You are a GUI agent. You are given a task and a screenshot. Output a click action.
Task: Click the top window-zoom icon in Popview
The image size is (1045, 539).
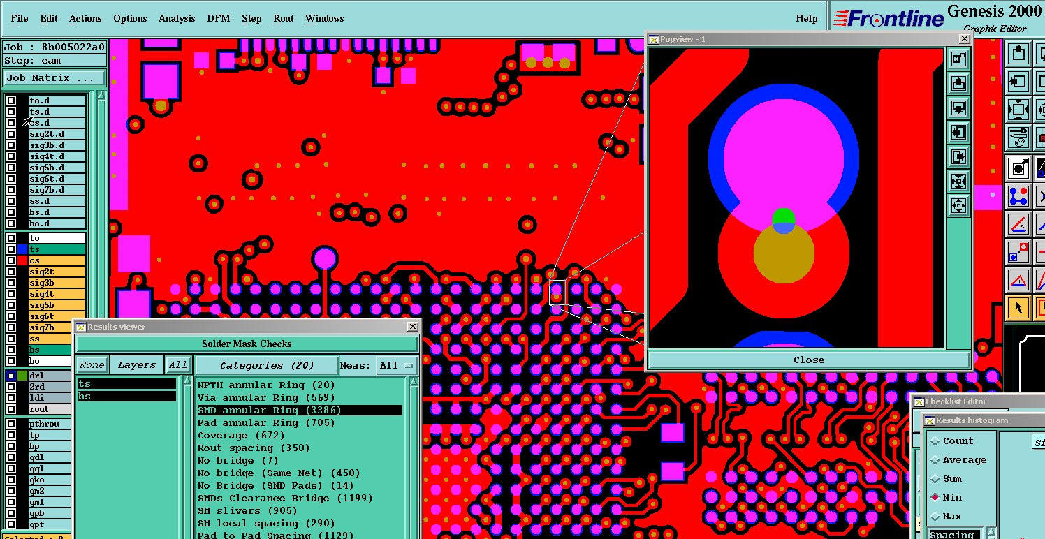click(x=959, y=59)
